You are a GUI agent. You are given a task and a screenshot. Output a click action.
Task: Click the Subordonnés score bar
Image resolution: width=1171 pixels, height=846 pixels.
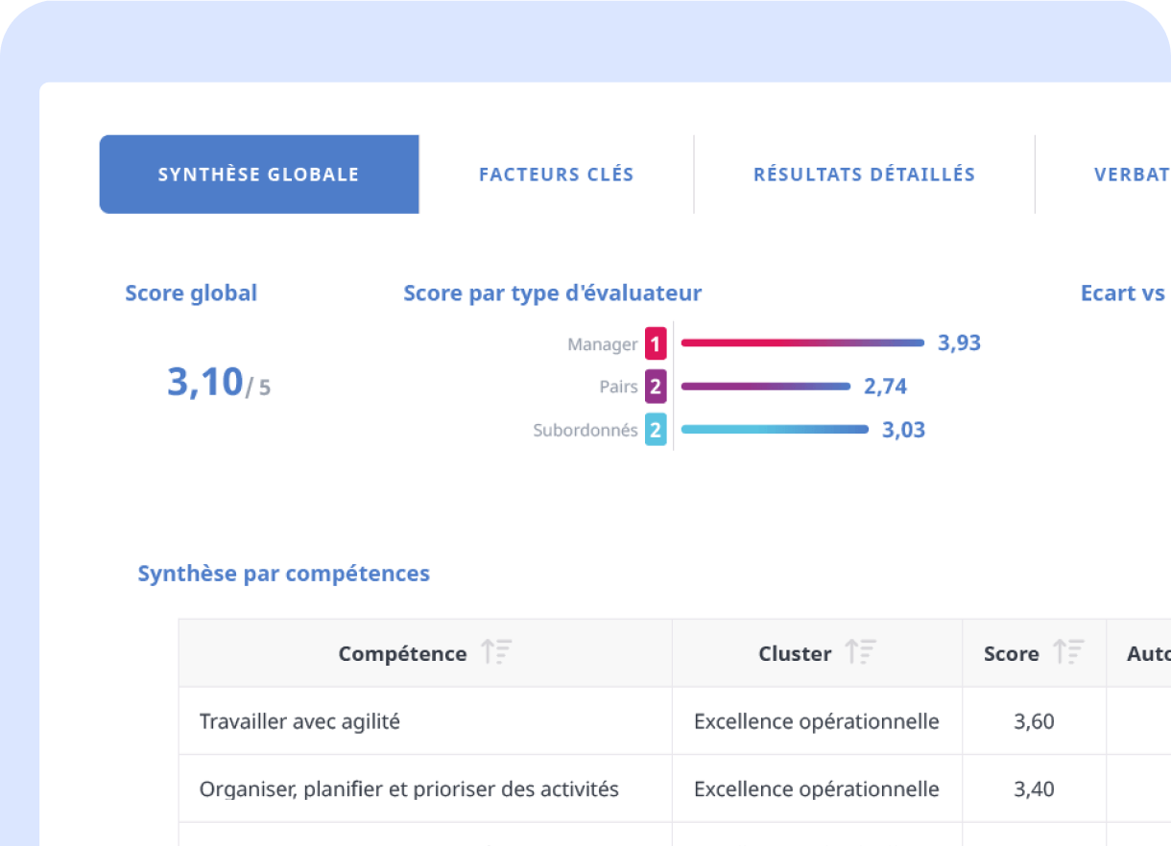click(x=774, y=430)
